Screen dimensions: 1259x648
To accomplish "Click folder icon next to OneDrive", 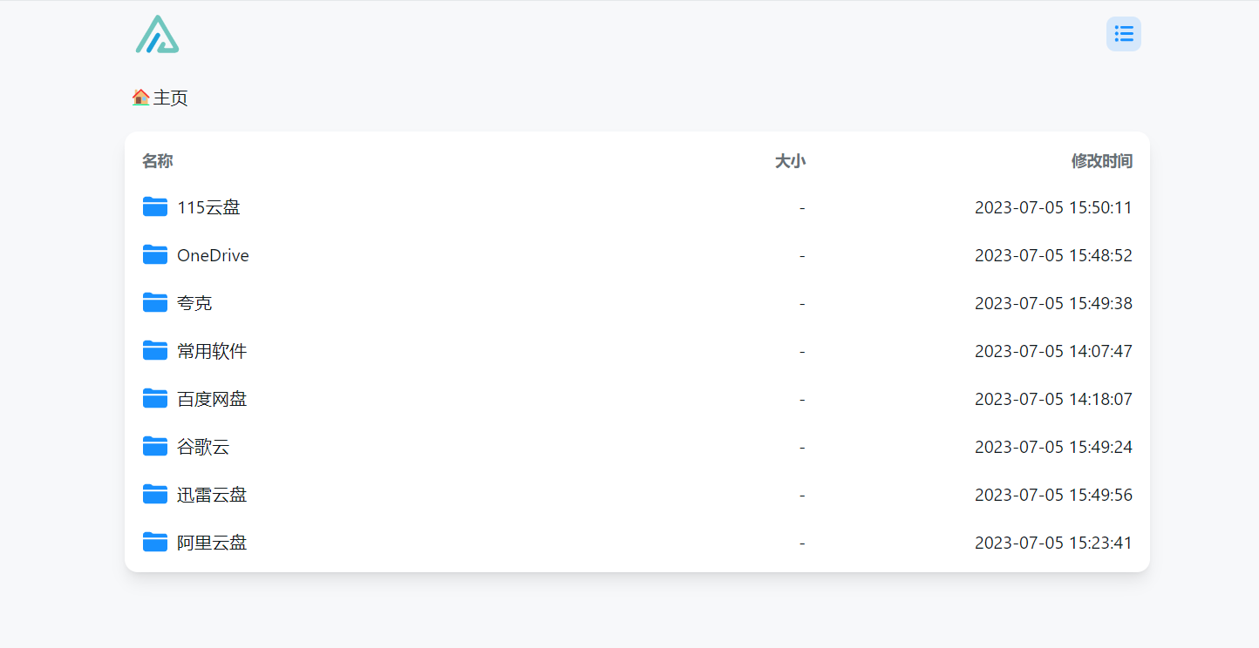I will coord(155,255).
